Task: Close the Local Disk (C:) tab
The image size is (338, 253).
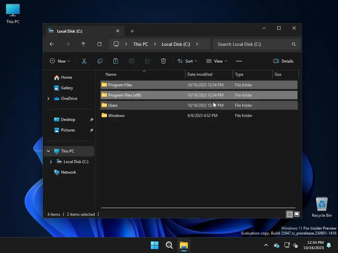Action: [x=118, y=31]
